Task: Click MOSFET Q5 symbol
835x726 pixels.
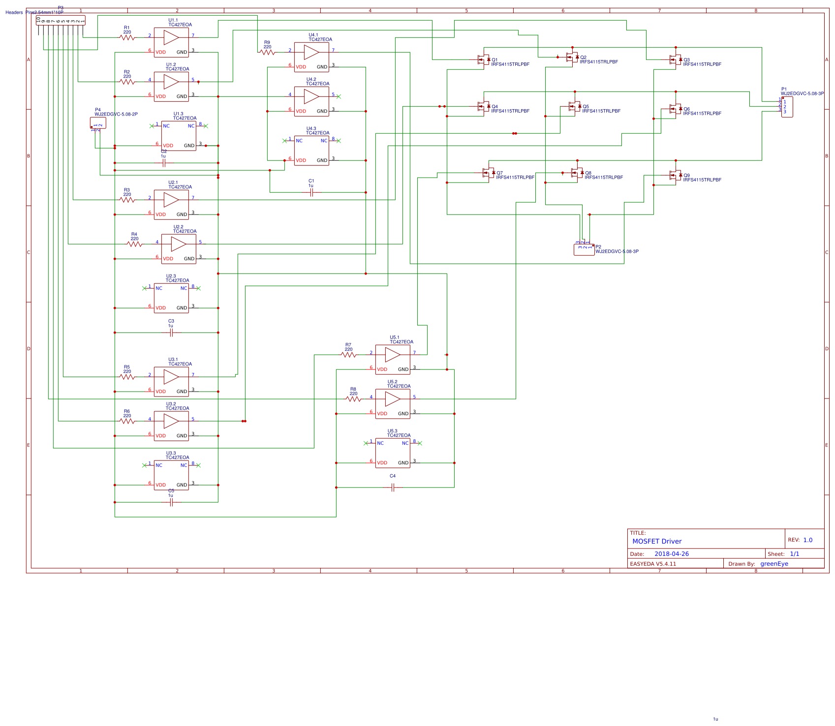Action: click(575, 107)
